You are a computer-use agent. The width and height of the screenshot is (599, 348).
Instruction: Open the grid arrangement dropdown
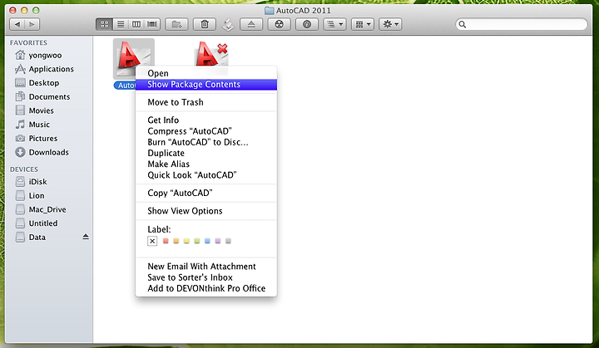363,24
